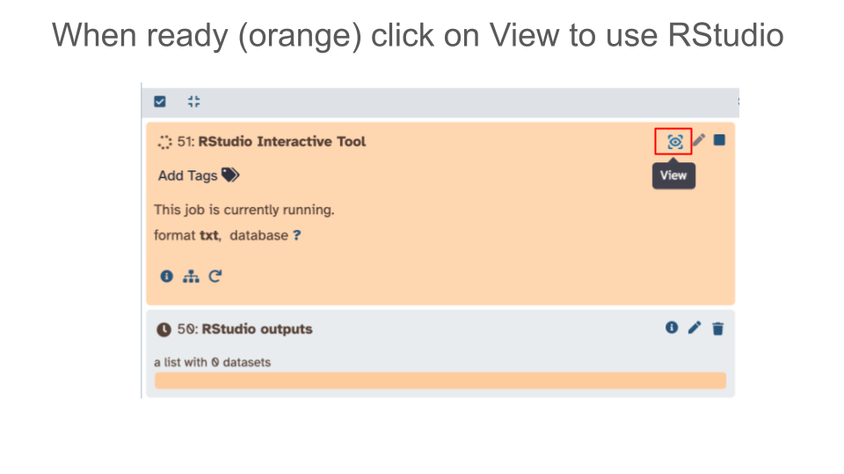Click the database question mark link

[x=296, y=235]
